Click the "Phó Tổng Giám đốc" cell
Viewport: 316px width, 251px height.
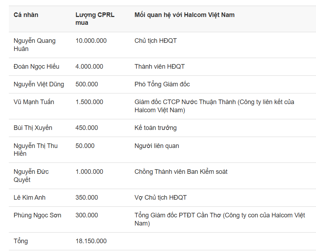pyautogui.click(x=162, y=84)
